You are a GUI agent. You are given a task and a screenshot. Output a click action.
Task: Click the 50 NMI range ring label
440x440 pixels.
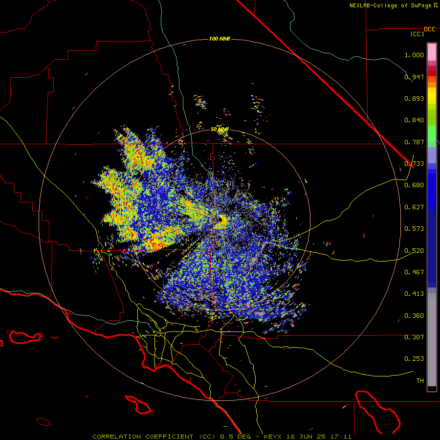point(220,130)
